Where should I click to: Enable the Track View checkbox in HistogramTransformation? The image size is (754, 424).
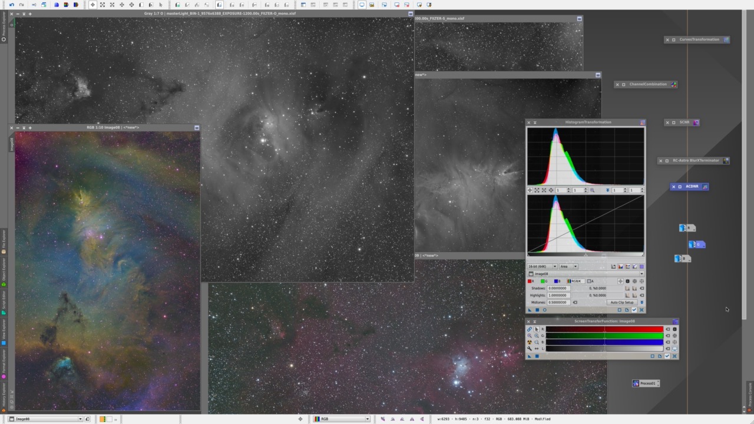pyautogui.click(x=634, y=309)
